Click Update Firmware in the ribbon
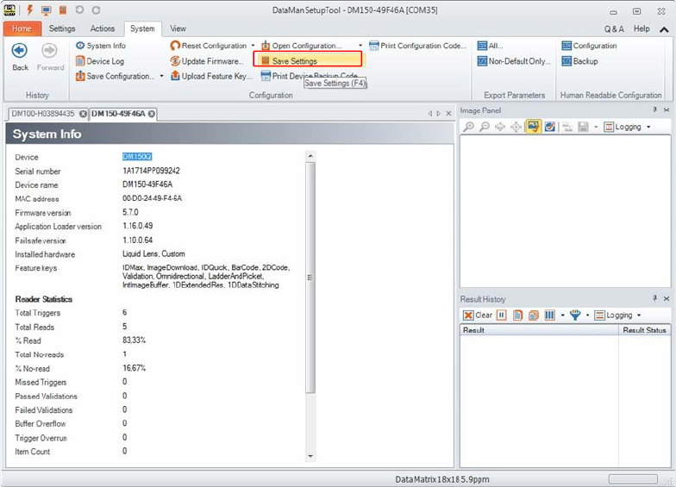Viewport: 676px width, 487px height. coord(211,61)
